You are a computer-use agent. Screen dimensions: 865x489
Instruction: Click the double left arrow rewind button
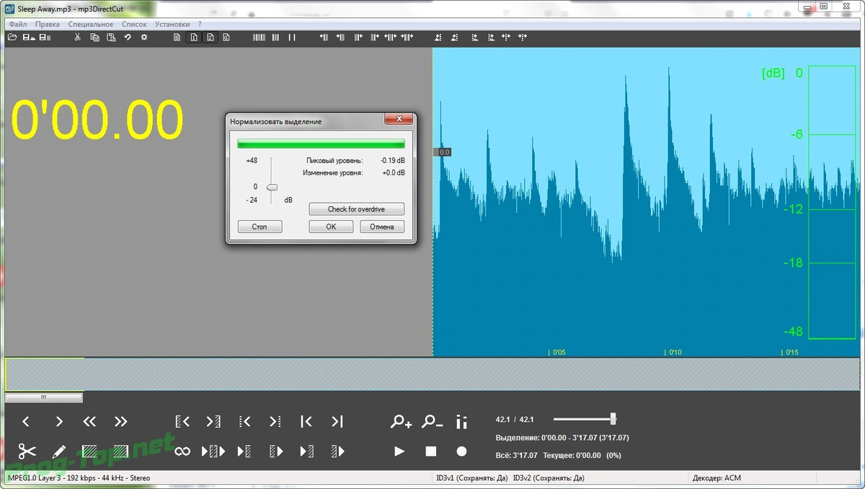pos(89,421)
